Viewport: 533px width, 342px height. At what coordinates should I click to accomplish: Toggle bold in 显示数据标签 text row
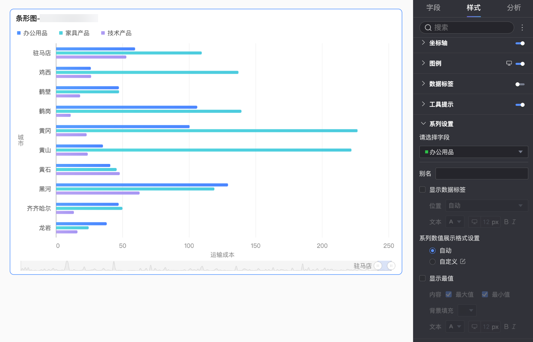(506, 222)
